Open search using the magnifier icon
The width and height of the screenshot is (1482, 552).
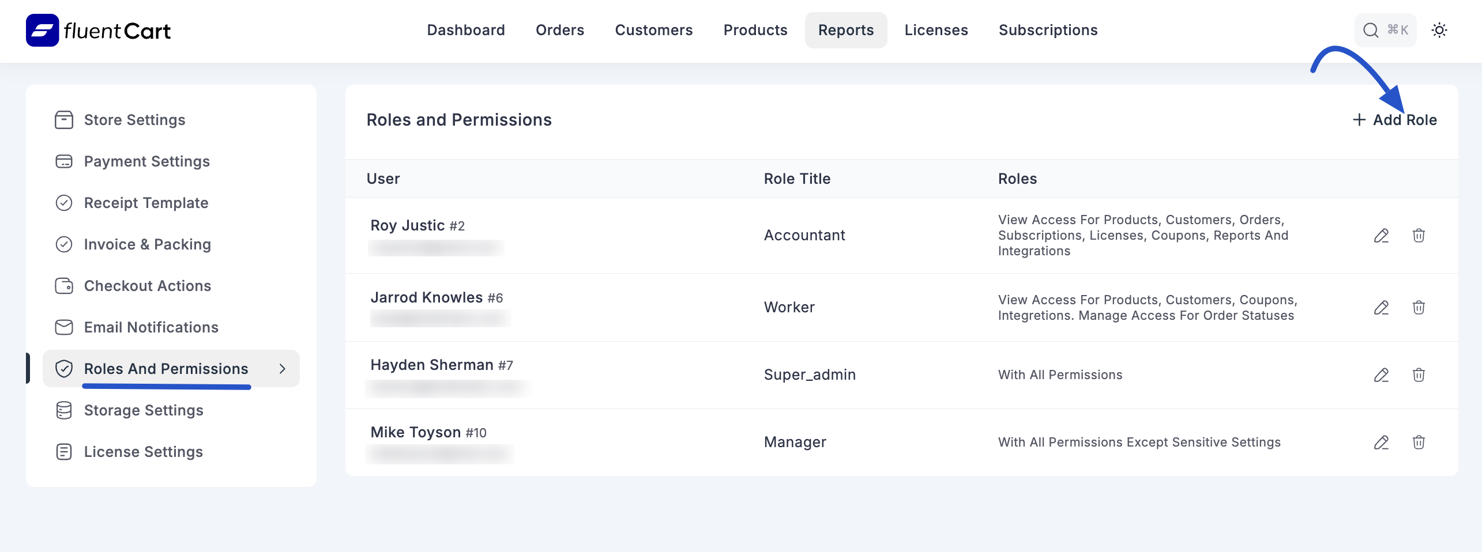click(x=1370, y=30)
